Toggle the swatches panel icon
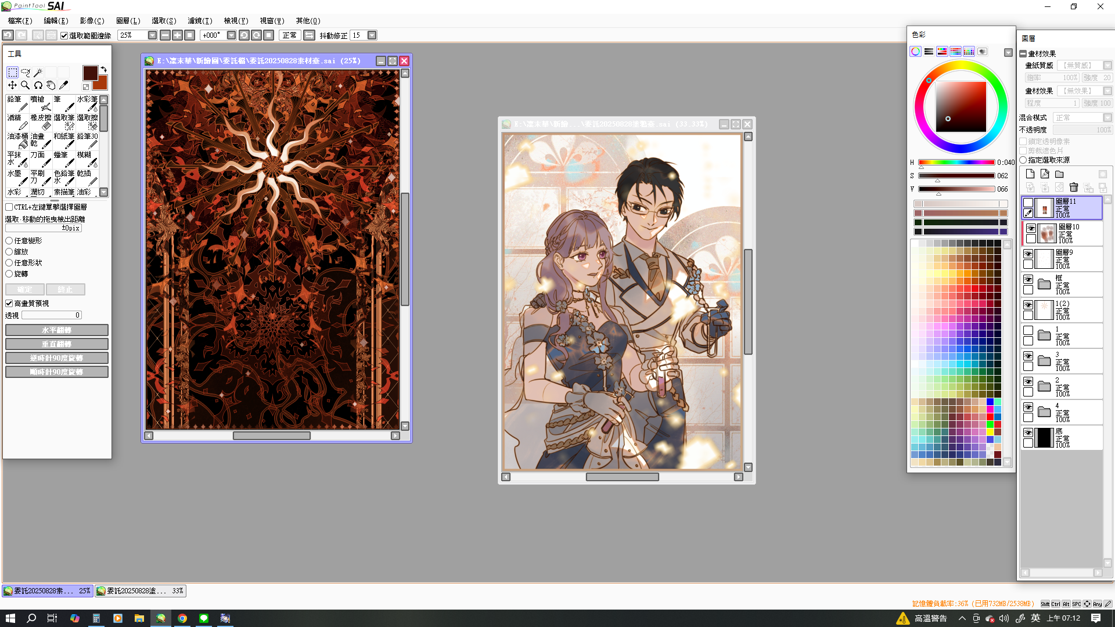 point(969,52)
